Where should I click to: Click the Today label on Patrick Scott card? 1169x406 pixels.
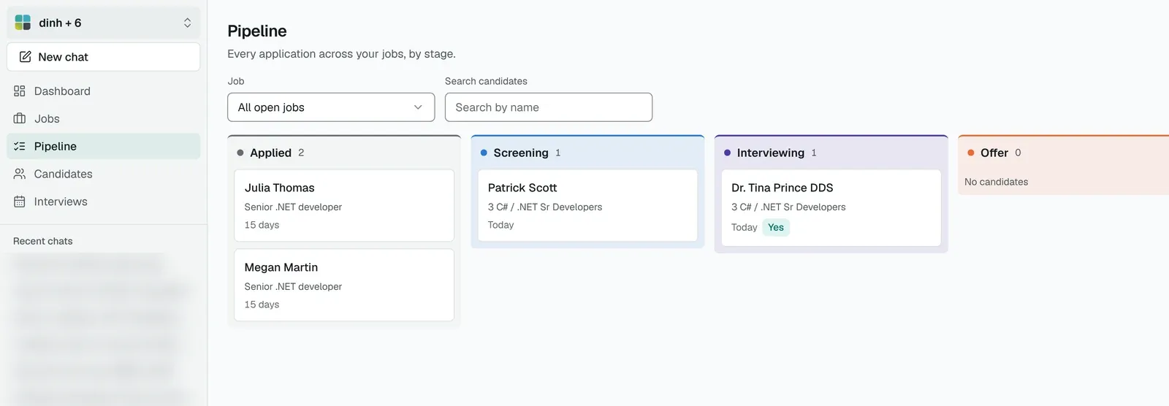[x=500, y=225]
